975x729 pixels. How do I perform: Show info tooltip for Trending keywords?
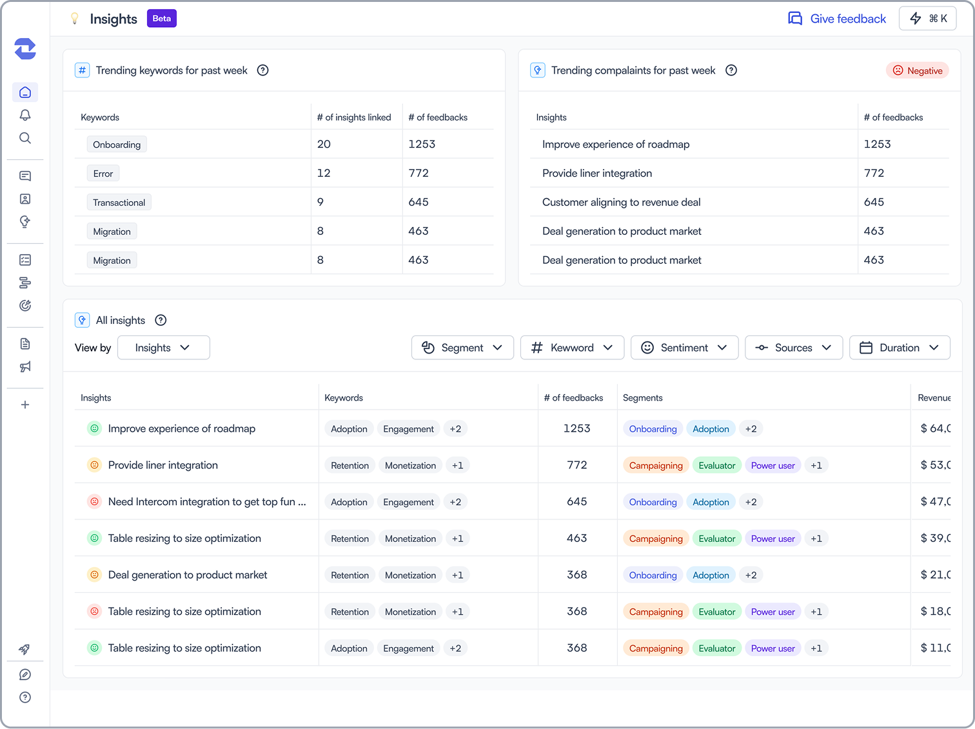[262, 70]
